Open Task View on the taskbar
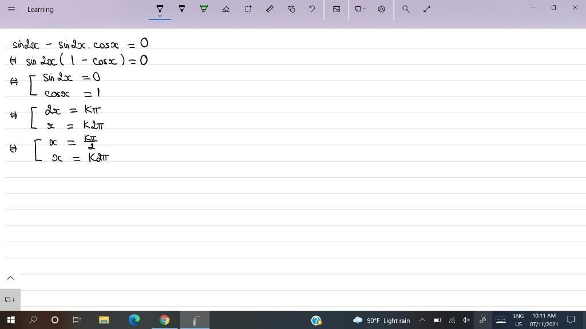 click(77, 320)
